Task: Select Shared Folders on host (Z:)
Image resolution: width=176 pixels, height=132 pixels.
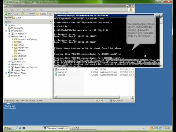Action: 26,67
